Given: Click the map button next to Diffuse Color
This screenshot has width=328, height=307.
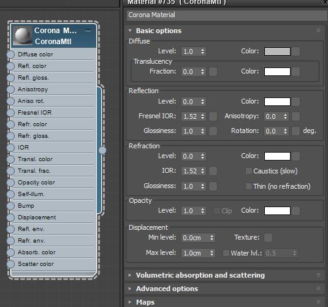Looking at the screenshot, I should coord(296,51).
